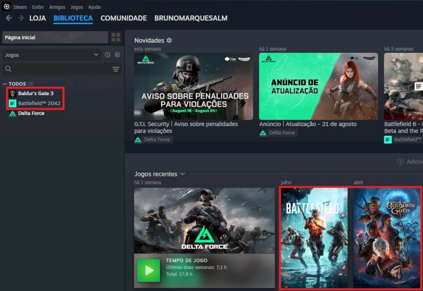Open the Exibir menu

coord(38,7)
